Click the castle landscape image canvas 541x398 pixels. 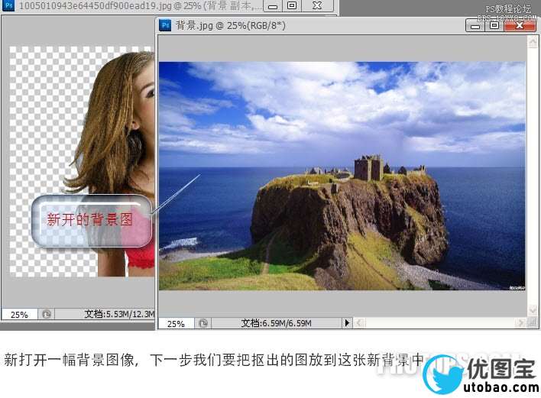342,176
